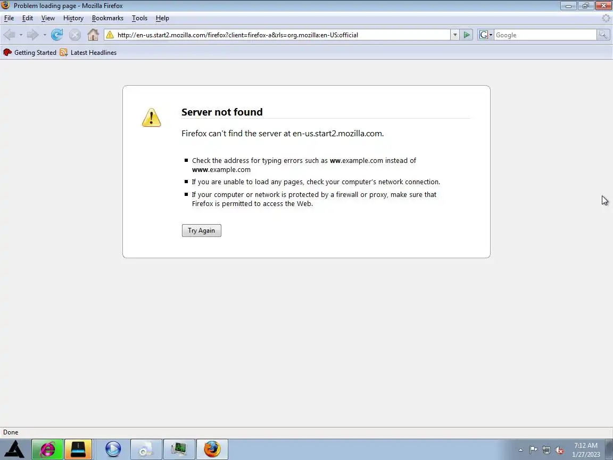Show hidden tray icons arrow
This screenshot has width=613, height=460.
click(x=520, y=450)
